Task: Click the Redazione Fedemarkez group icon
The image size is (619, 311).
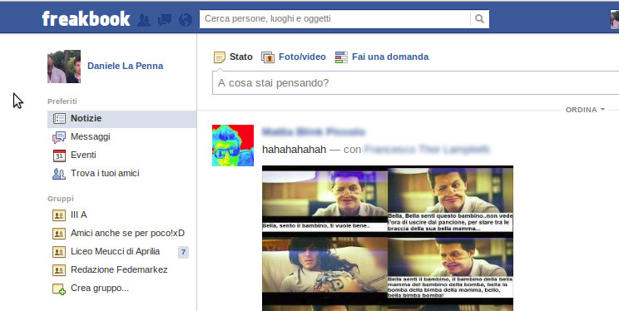Action: click(x=59, y=270)
